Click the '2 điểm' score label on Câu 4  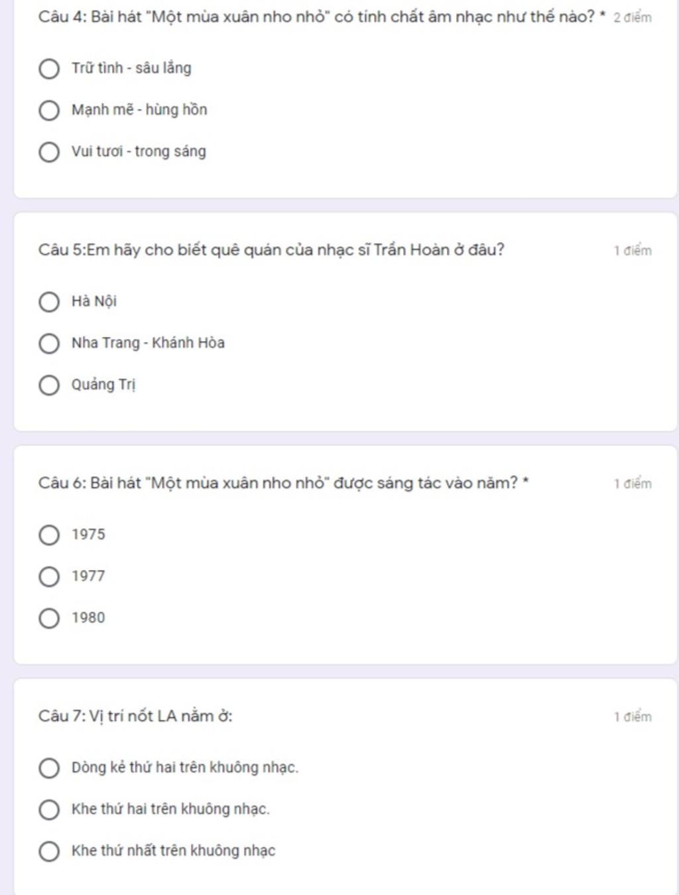coord(632,18)
